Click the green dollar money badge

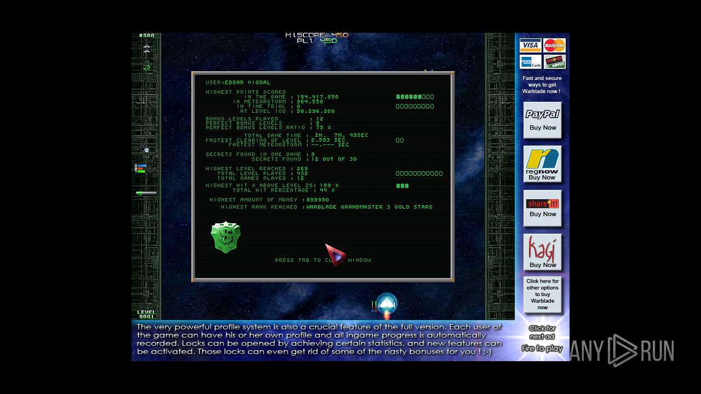226,237
